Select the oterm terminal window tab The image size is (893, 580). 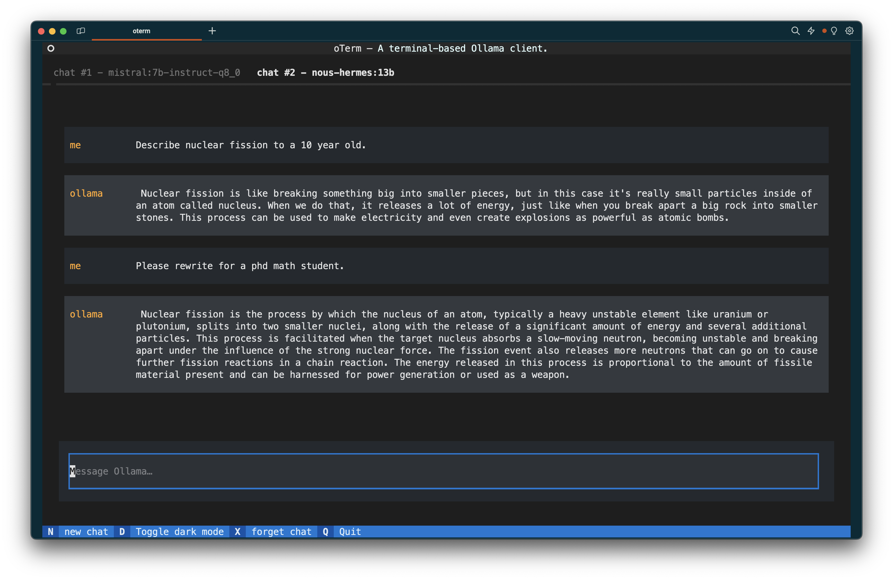[x=141, y=31]
